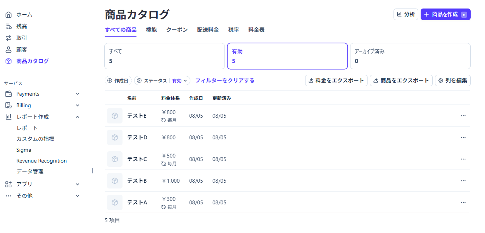Screen dimensions: 485x233
Task: Select the 有効 5 filter card
Action: tap(287, 56)
